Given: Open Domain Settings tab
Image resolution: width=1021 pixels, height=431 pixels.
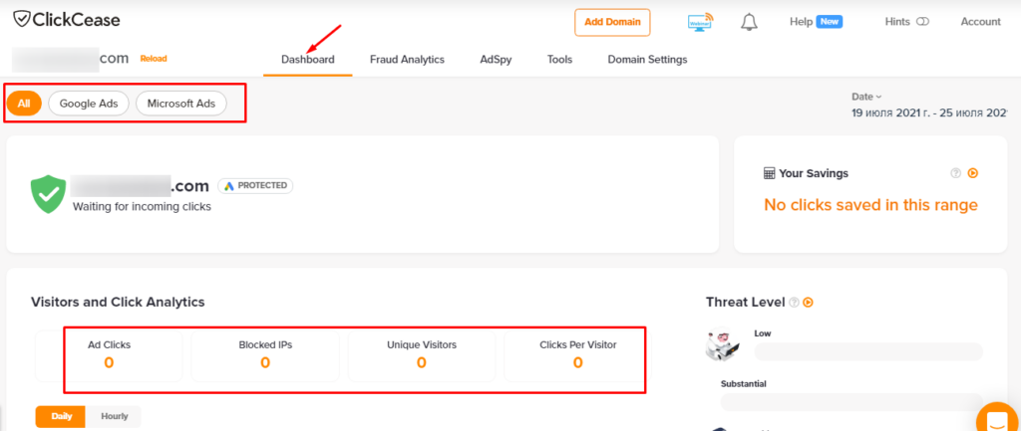Looking at the screenshot, I should 647,59.
